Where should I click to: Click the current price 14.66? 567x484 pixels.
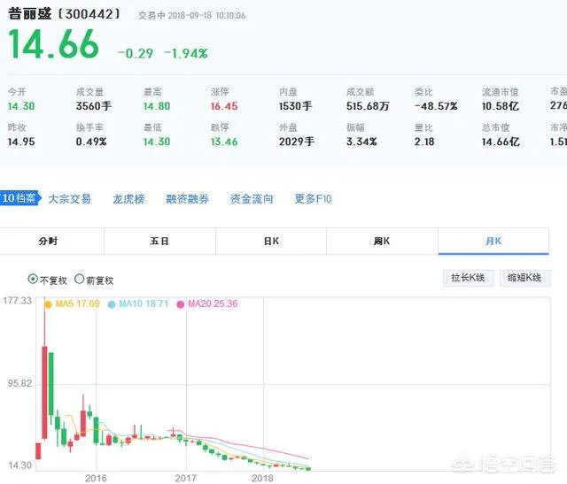click(x=53, y=45)
